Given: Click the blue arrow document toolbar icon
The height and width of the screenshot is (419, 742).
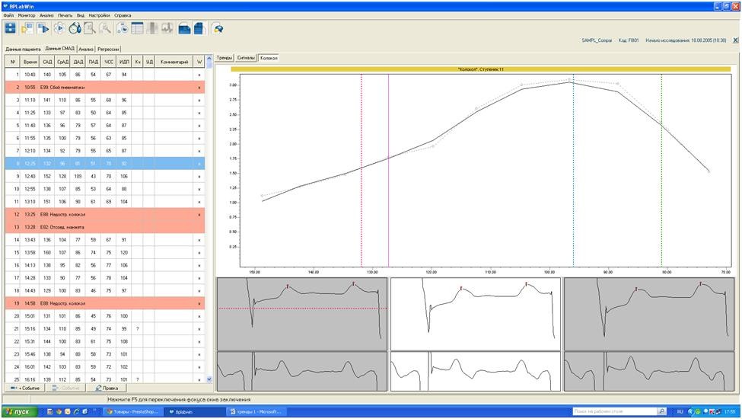Looking at the screenshot, I should [43, 28].
